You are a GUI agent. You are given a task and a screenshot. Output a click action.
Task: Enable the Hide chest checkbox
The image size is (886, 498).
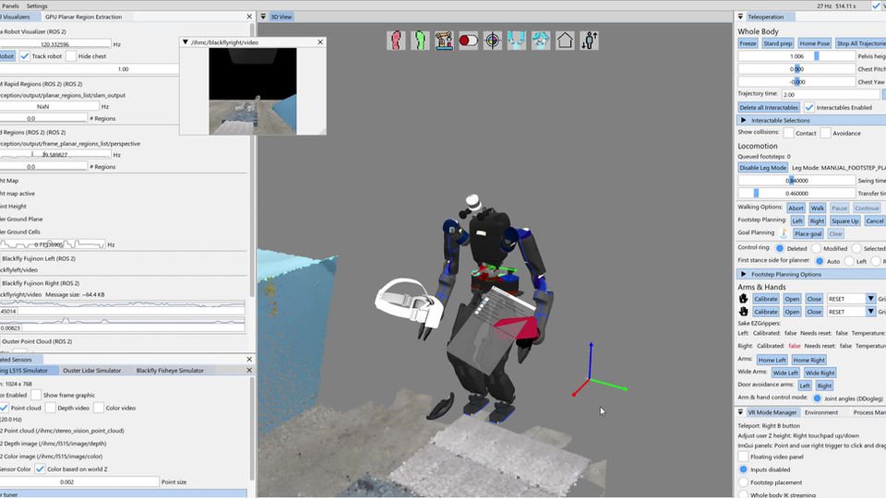[71, 56]
